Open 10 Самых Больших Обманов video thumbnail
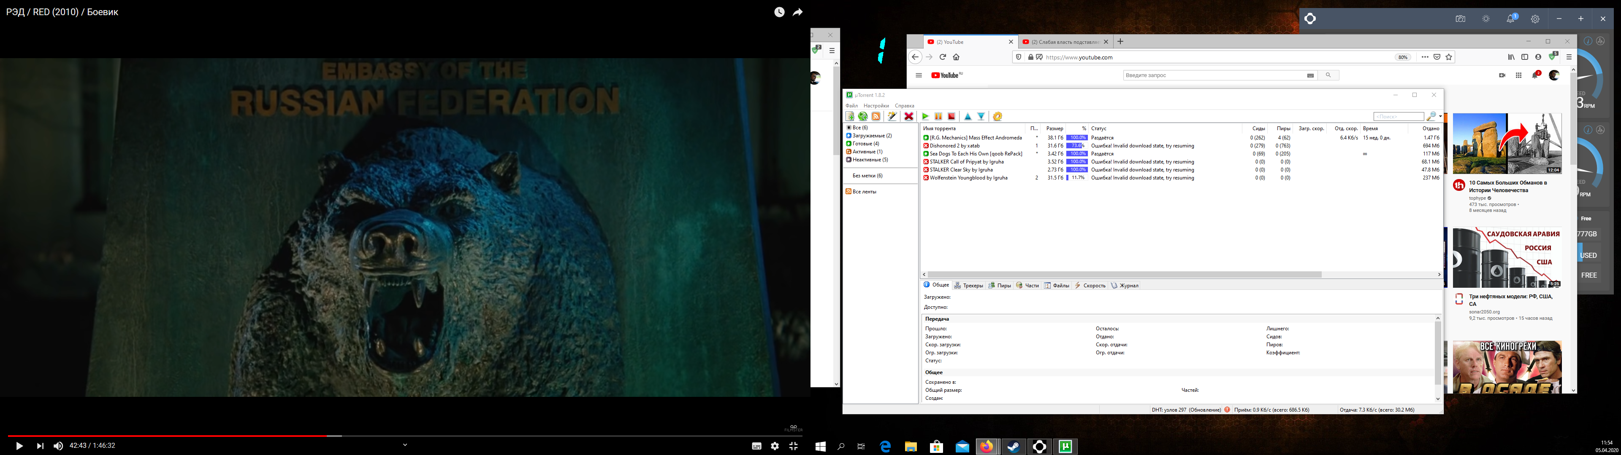This screenshot has width=1621, height=455. [1507, 144]
